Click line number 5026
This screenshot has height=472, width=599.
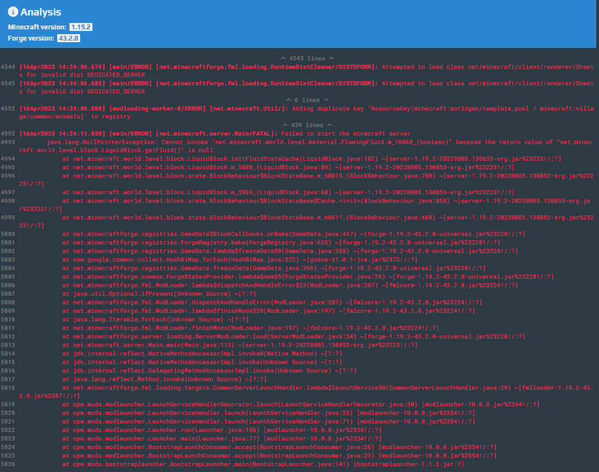tap(8, 465)
